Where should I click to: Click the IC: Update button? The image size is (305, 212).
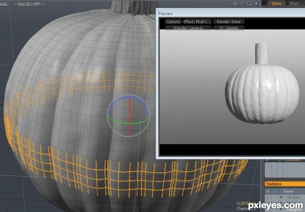(x=229, y=28)
